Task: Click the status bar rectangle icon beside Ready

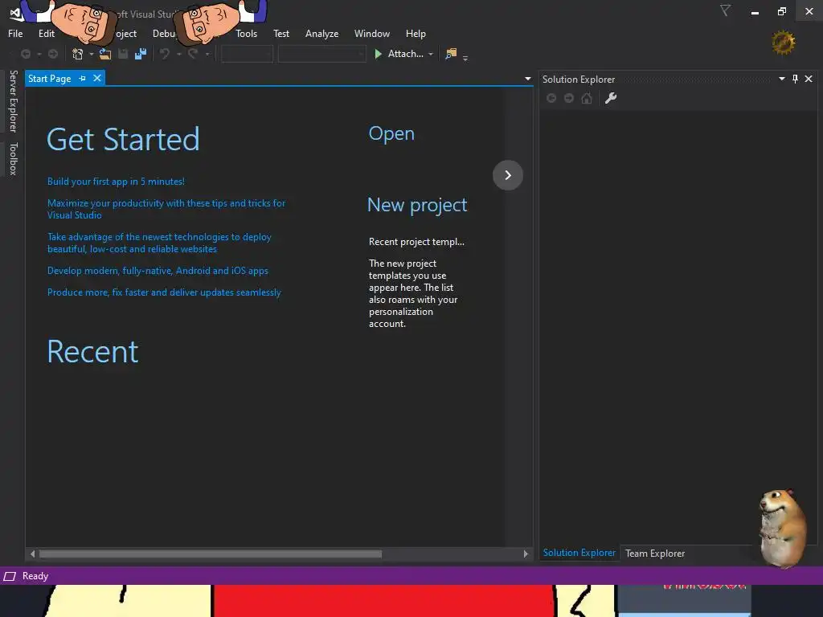Action: click(10, 577)
